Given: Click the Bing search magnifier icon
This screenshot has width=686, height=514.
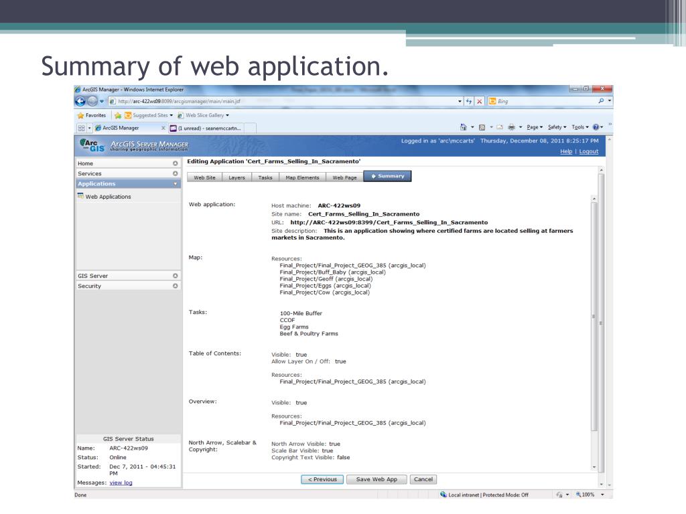Looking at the screenshot, I should tap(601, 101).
